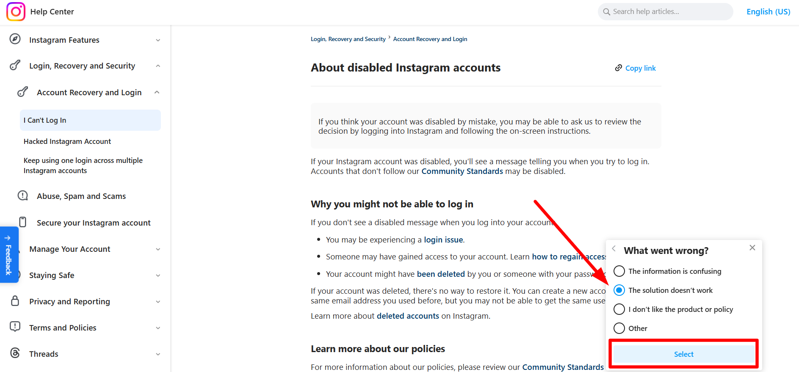The width and height of the screenshot is (799, 372).
Task: Expand Threads section chevron
Action: [158, 354]
